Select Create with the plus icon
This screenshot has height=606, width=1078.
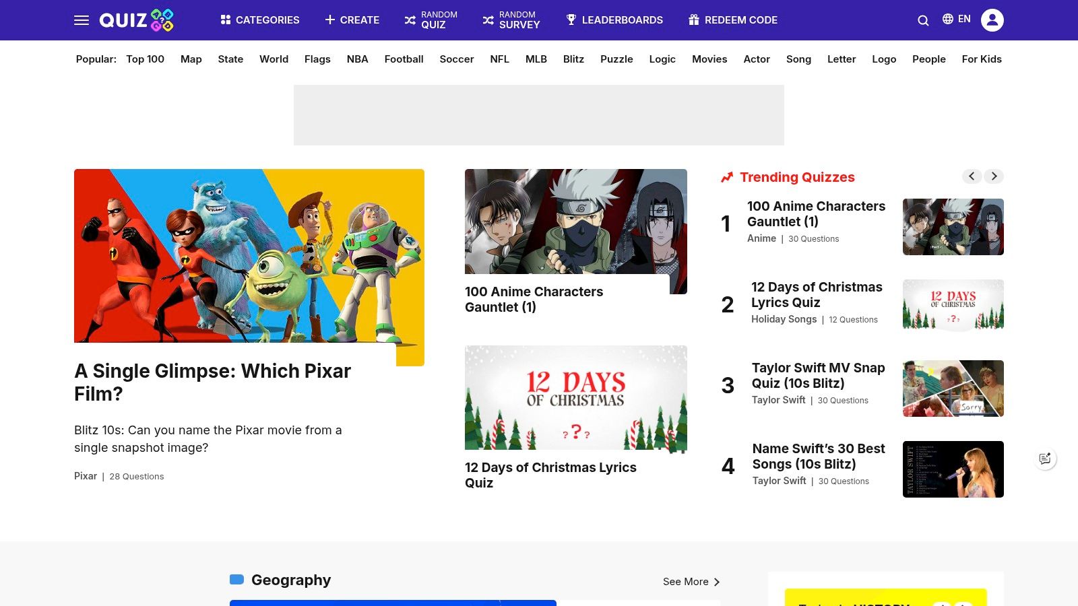[x=352, y=20]
